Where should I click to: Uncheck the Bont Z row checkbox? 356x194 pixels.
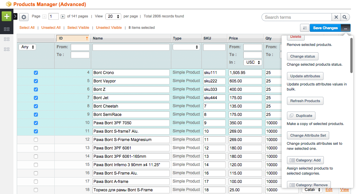[36, 89]
